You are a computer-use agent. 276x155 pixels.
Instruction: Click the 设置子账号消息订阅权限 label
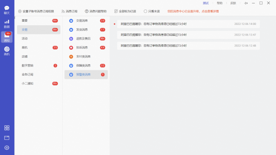[38, 11]
